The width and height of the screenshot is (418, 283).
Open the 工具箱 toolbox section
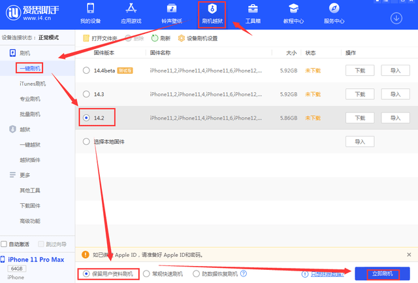click(x=253, y=13)
